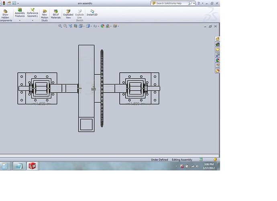
Task: Click Explode Line Sketch tool
Action: click(79, 16)
